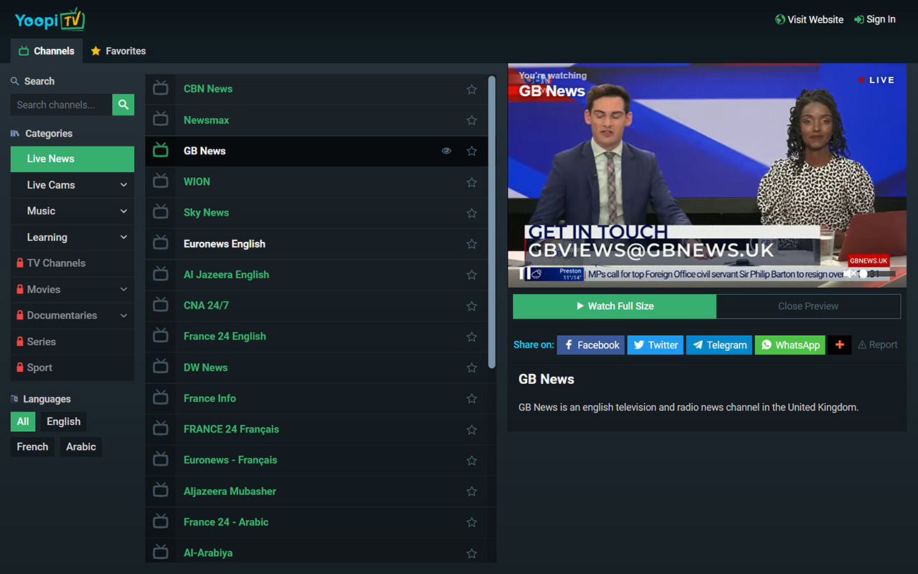Open the Visit Website link
Viewport: 918px width, 574px height.
(809, 19)
